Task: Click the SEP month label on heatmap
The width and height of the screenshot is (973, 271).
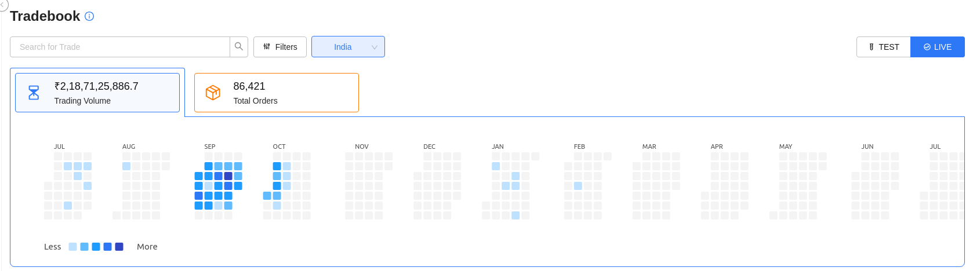Action: (x=210, y=147)
